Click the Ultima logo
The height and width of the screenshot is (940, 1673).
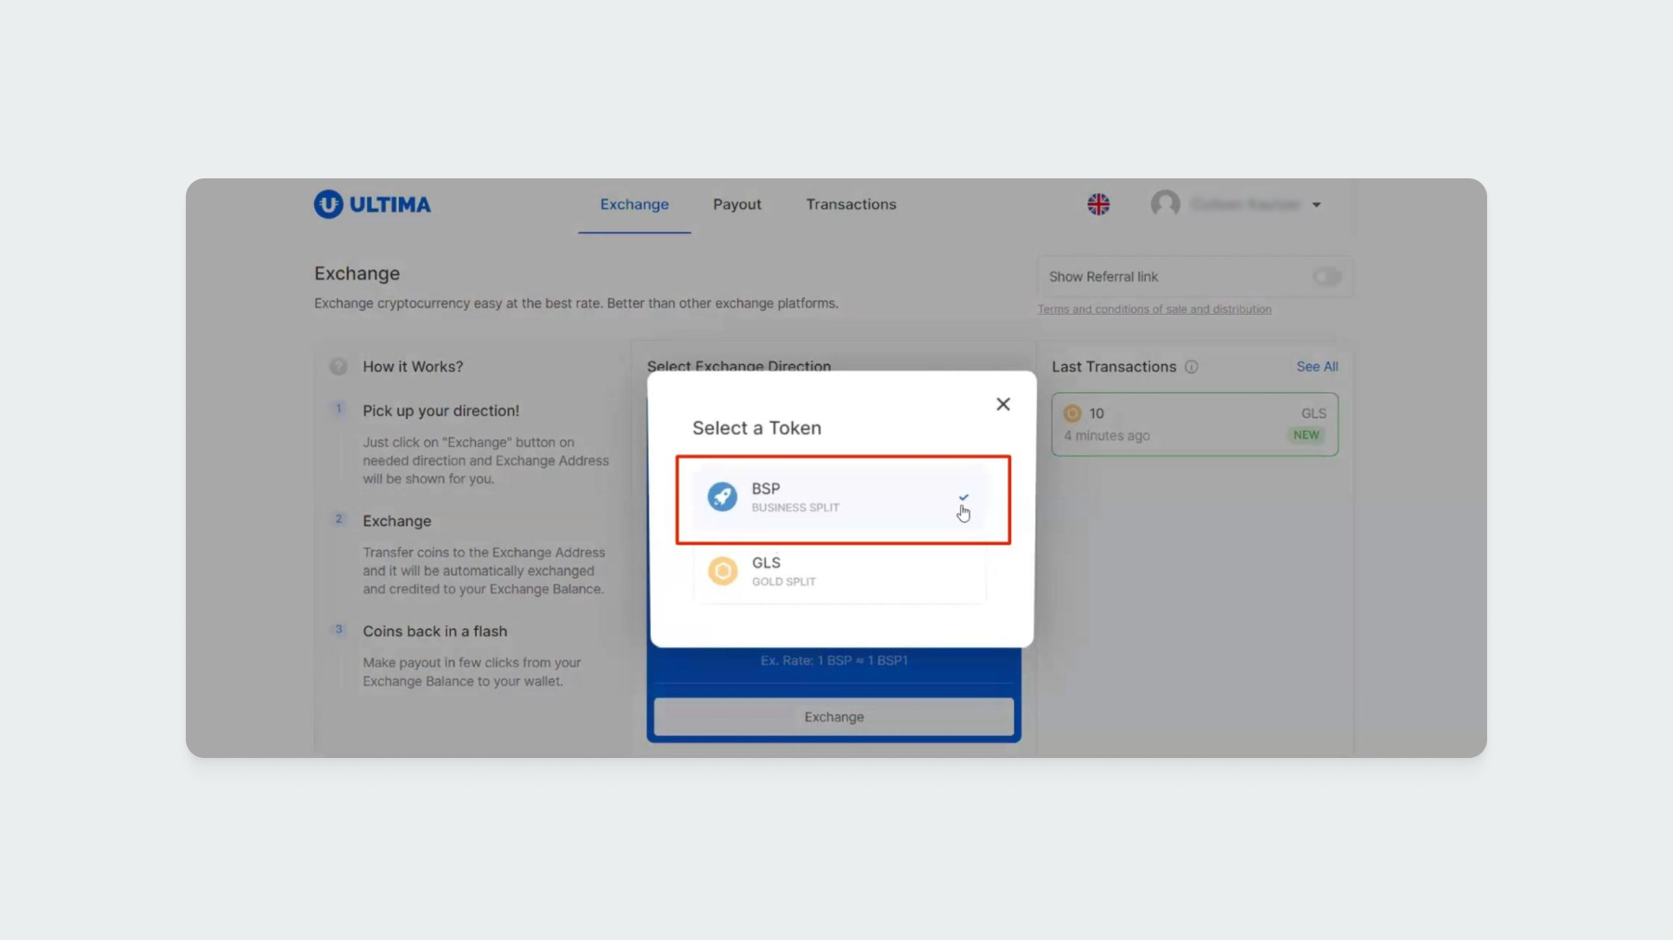click(x=372, y=204)
